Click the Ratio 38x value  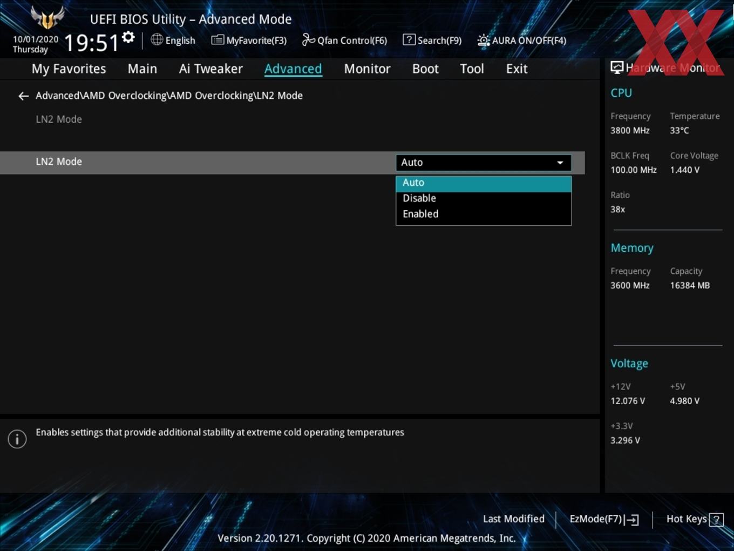coord(618,209)
